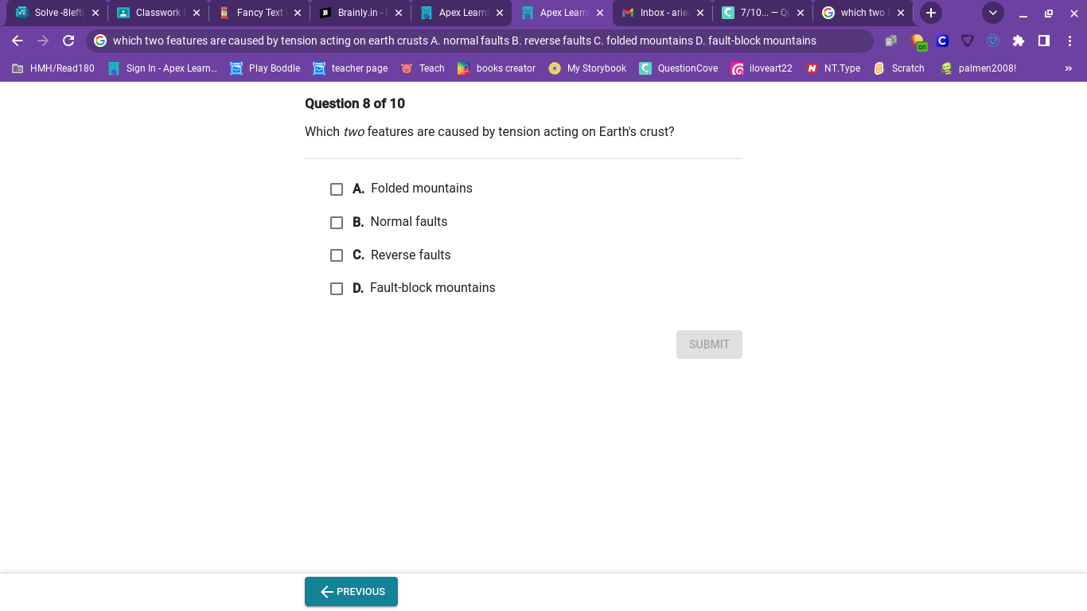
Task: Go back using the browser back arrow
Action: click(18, 41)
